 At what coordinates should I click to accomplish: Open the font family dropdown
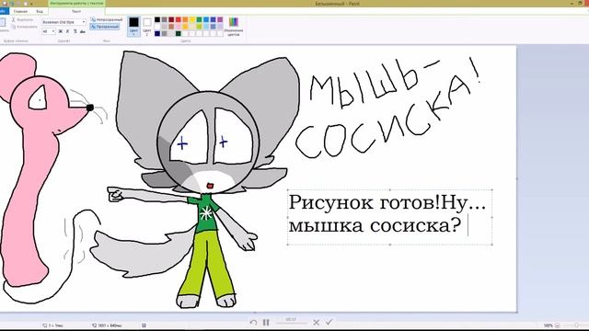click(84, 22)
